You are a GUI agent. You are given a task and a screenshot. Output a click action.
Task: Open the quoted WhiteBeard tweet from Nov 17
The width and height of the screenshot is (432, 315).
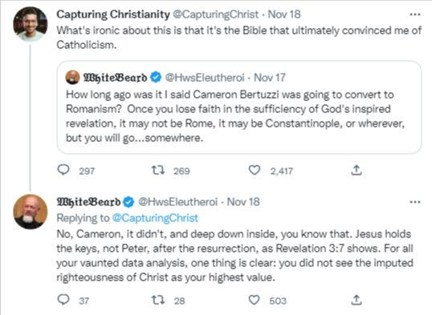(239, 107)
